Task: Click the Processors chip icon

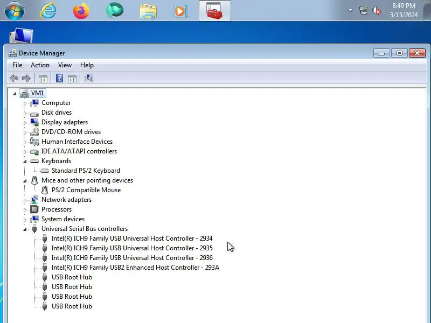Action: pos(34,209)
